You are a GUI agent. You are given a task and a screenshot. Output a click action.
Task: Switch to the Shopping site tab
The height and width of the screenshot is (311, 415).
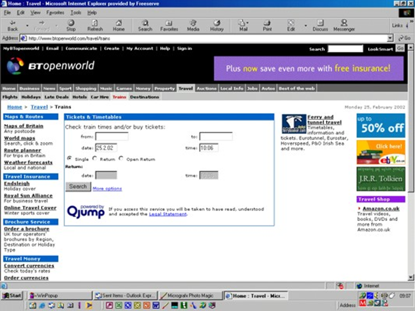point(86,88)
